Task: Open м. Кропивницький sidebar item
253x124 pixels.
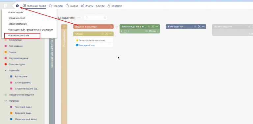Action: (26, 89)
